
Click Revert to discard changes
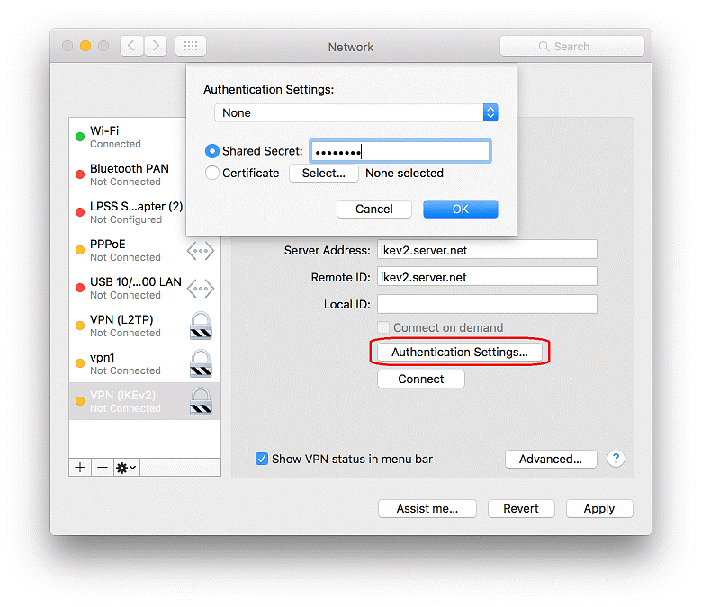coord(521,509)
